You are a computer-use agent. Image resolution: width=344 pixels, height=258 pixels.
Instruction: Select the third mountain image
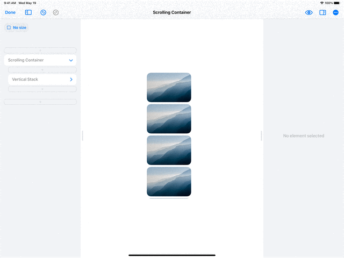point(169,150)
